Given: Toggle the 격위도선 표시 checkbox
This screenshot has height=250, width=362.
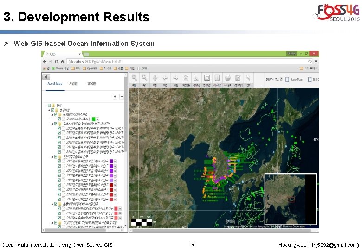Looking at the screenshot, I should pyautogui.click(x=281, y=79).
